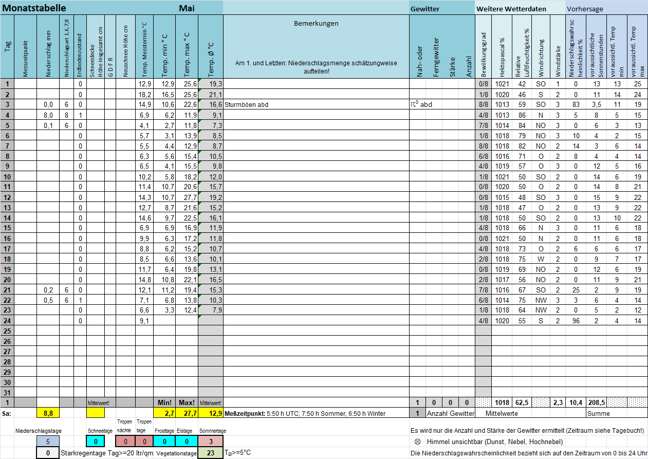Click day 4 precipitation value 8,0
648x459 pixels.
point(49,115)
